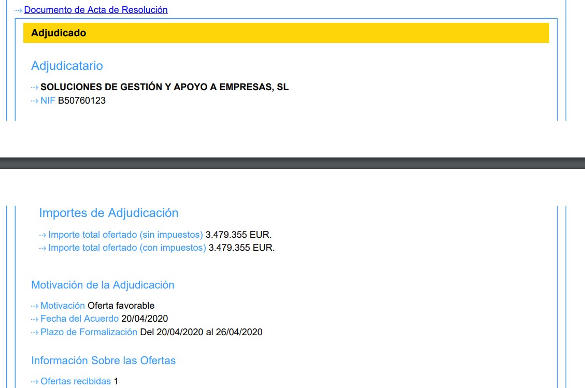
Task: Click SOLUCIONES DE GESTIÓN Y APOYO company name
Action: (164, 87)
